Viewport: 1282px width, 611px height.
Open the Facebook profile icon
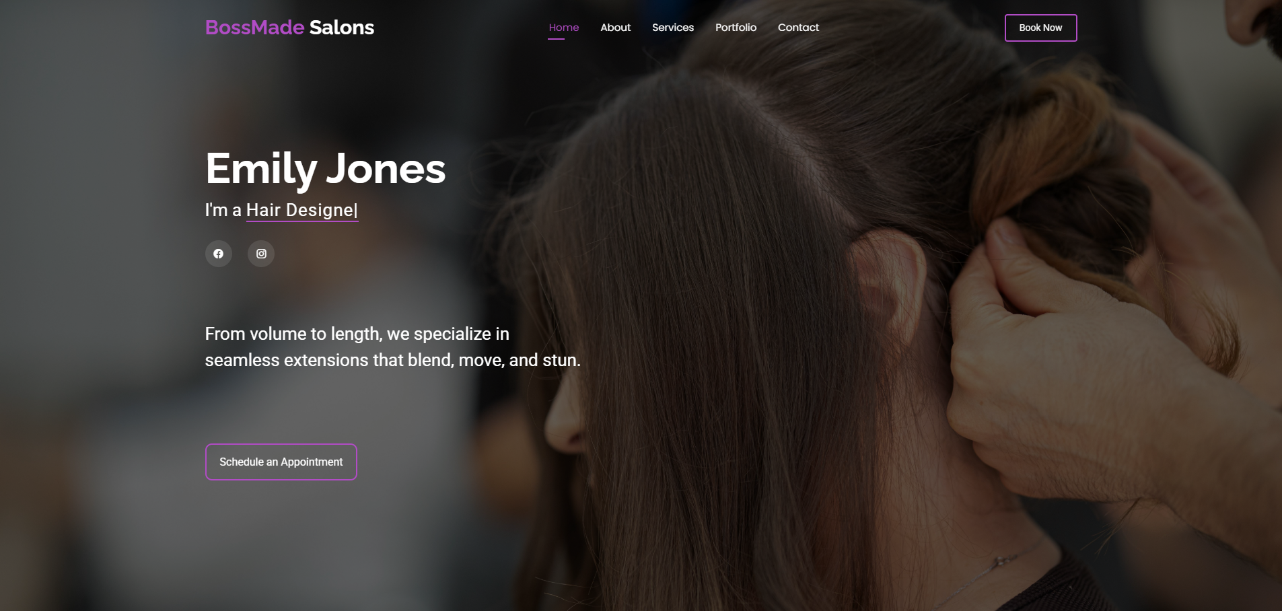click(219, 254)
